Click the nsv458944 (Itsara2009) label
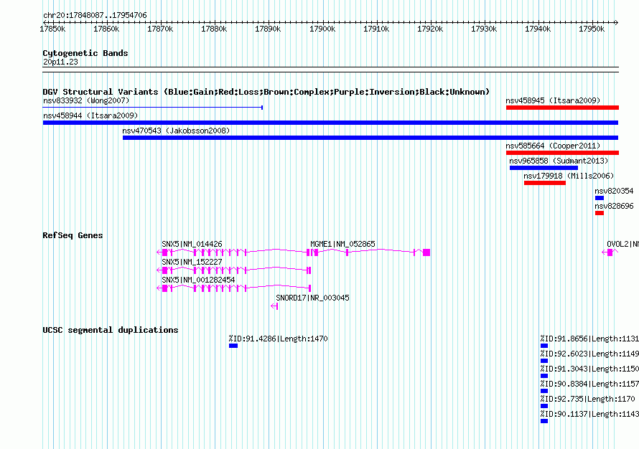Viewport: 639px width, 449px height. [90, 115]
